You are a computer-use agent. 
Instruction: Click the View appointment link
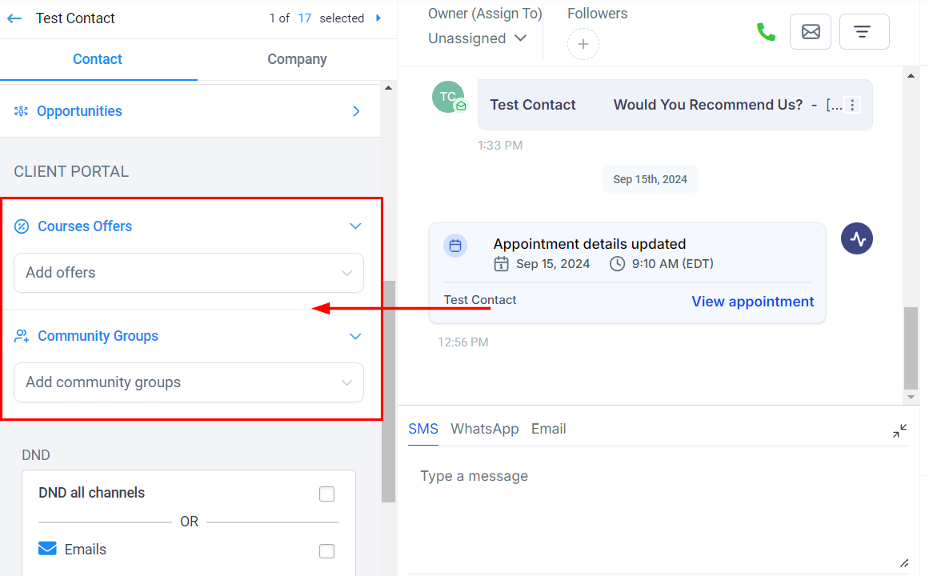(752, 302)
